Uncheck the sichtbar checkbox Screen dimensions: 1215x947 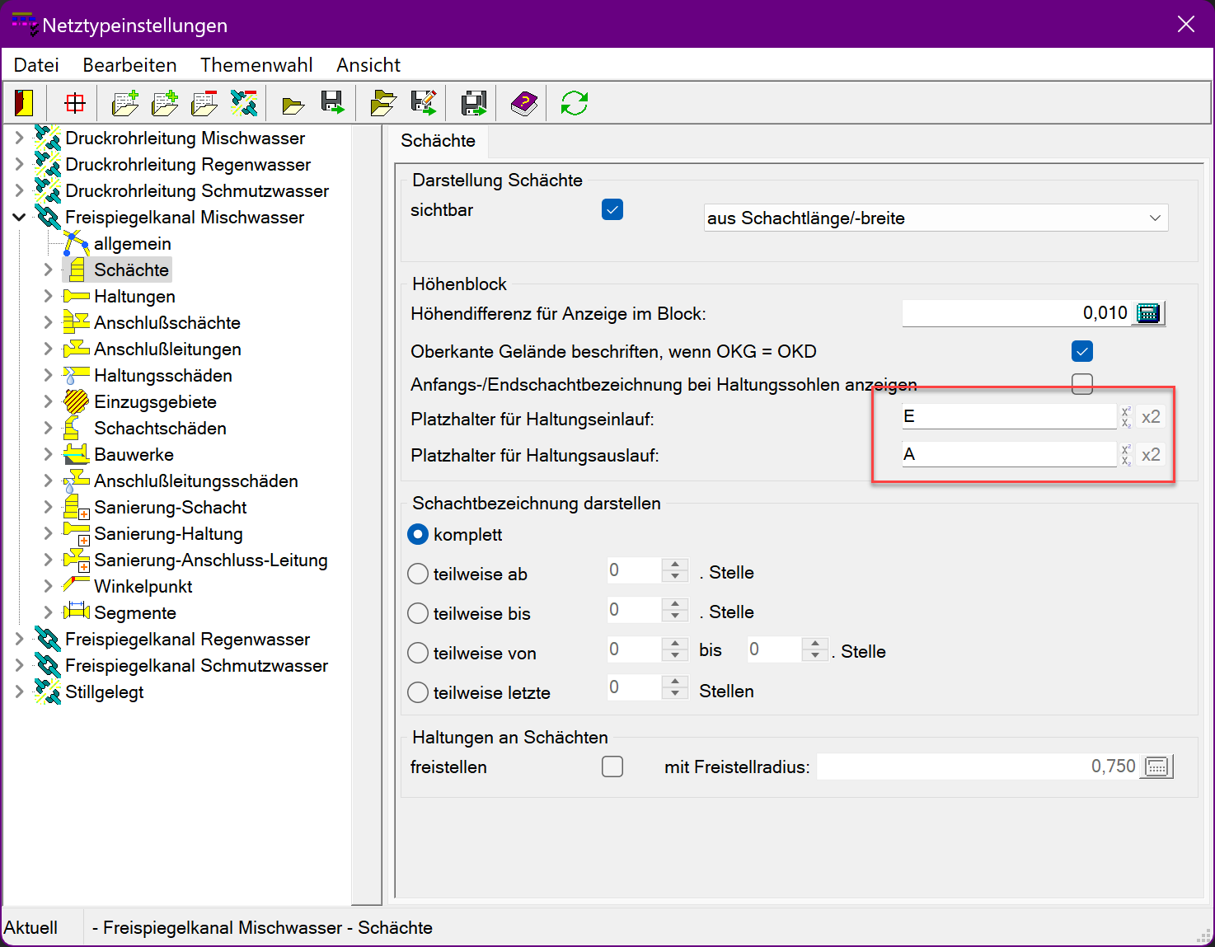[612, 210]
